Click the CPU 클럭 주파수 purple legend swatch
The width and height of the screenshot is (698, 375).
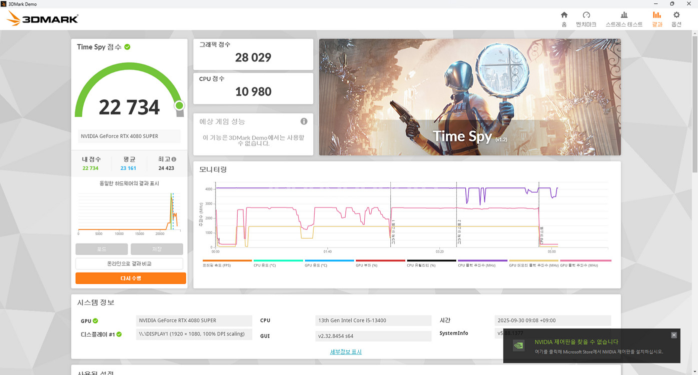pyautogui.click(x=482, y=260)
